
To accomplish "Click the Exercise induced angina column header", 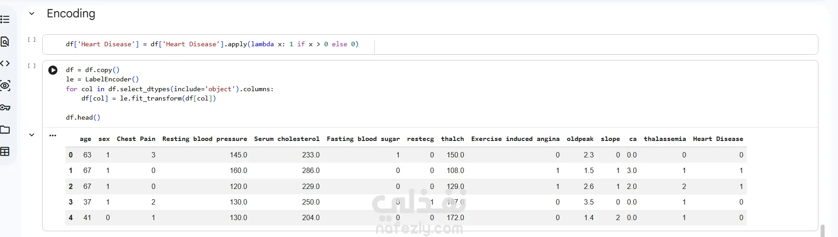I will [515, 139].
